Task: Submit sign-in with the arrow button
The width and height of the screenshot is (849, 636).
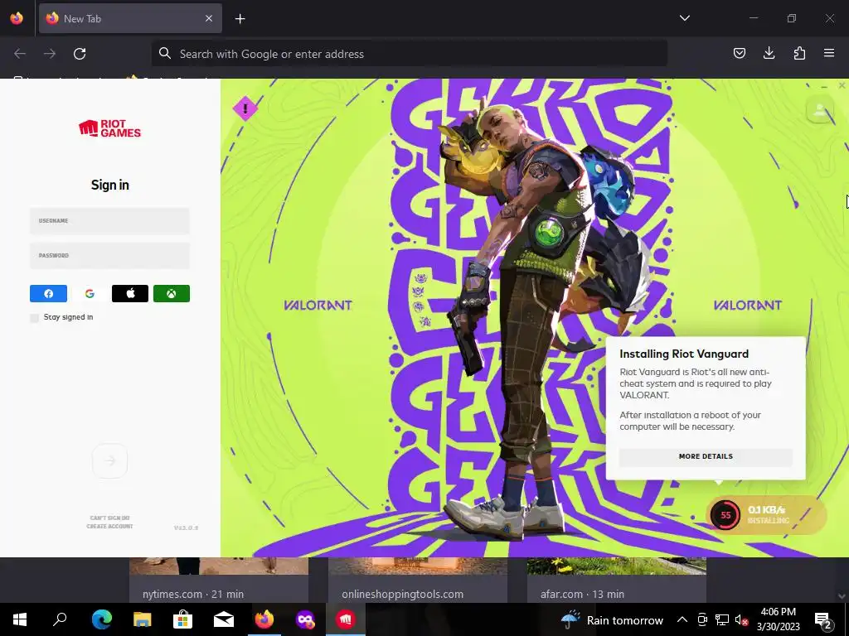Action: (x=110, y=460)
